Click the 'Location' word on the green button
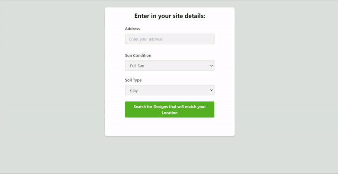The image size is (338, 174). tap(170, 113)
